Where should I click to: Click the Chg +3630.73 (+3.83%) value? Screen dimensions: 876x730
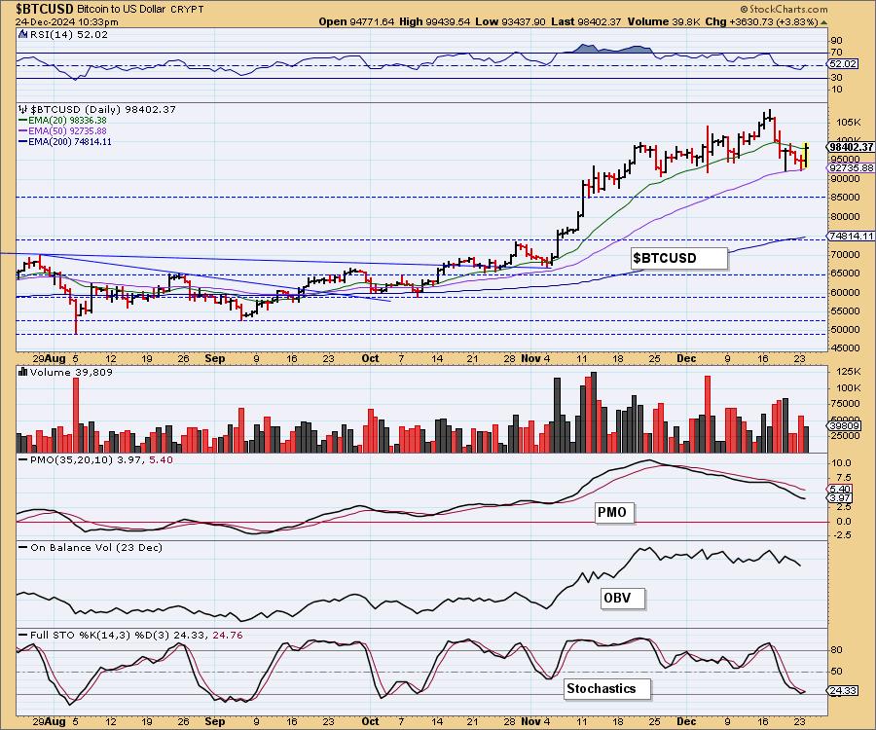[761, 21]
